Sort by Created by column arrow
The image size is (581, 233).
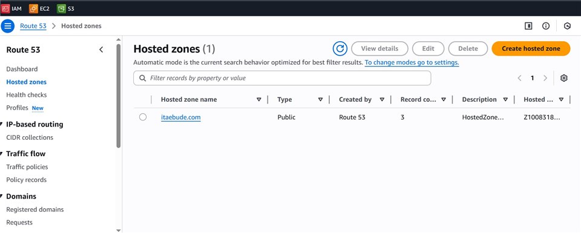(x=382, y=99)
